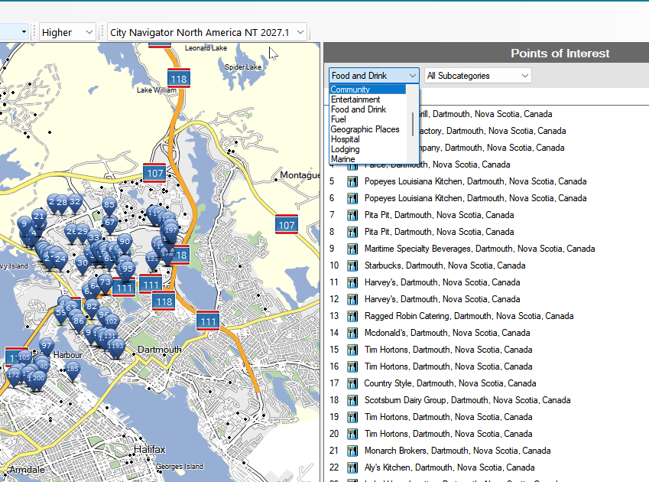Viewport: 649px width, 482px height.
Task: Click the Halifax city label on map
Action: point(149,449)
